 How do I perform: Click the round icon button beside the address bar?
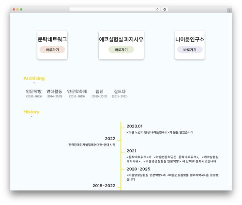click(165, 10)
